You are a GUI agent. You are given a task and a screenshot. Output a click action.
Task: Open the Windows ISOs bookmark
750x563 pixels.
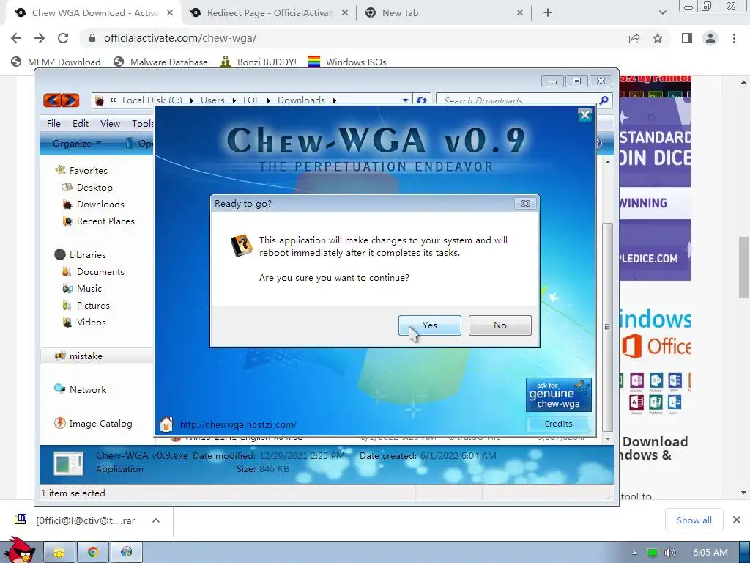click(348, 62)
